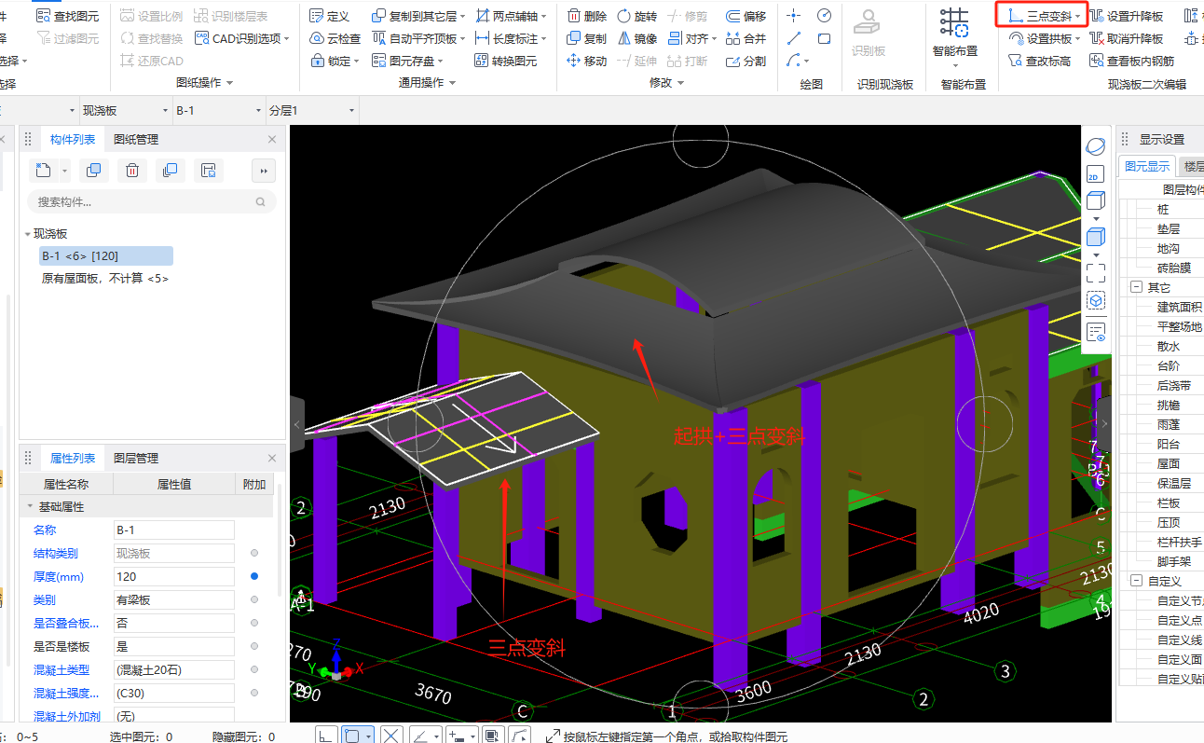Collapse the 现浇板 tree node
The image size is (1204, 743).
28,234
